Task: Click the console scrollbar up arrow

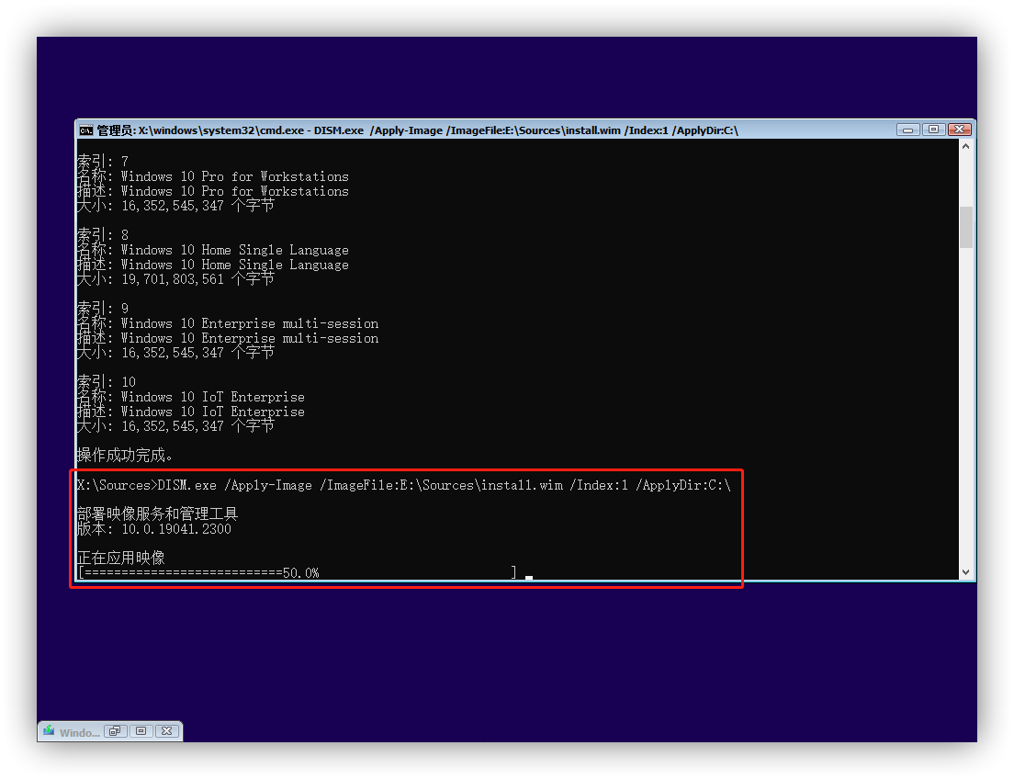Action: pos(965,147)
